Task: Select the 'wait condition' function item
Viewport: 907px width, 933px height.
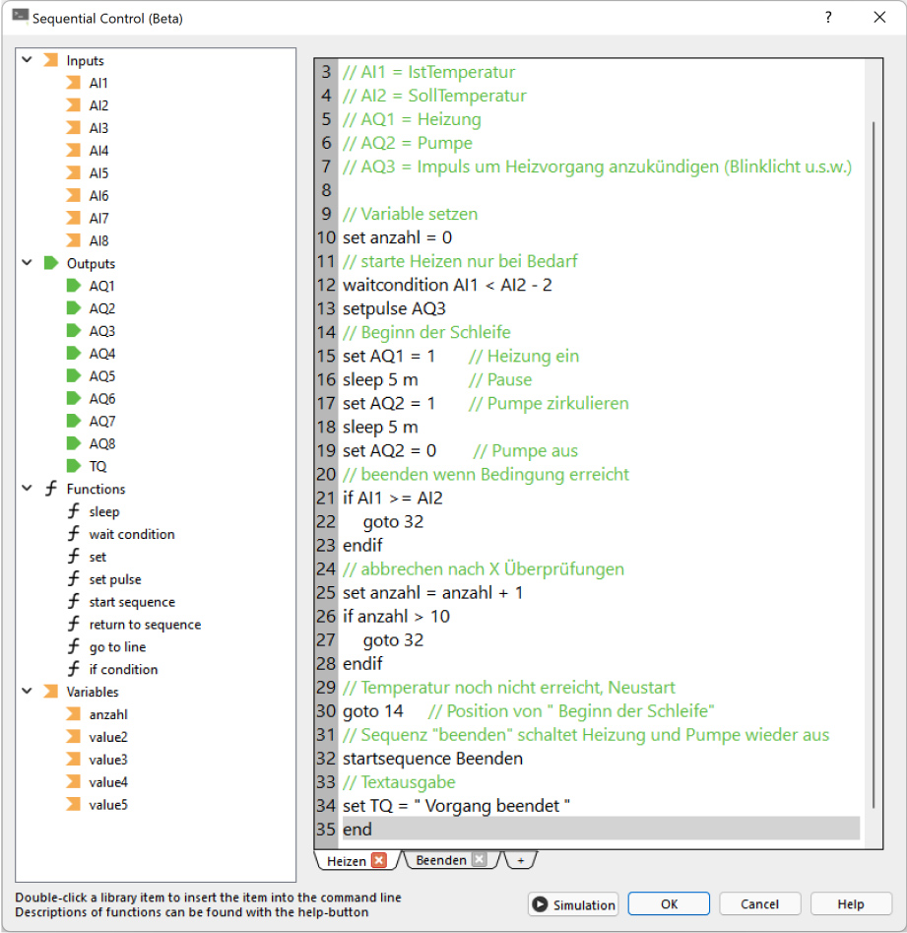Action: point(132,534)
